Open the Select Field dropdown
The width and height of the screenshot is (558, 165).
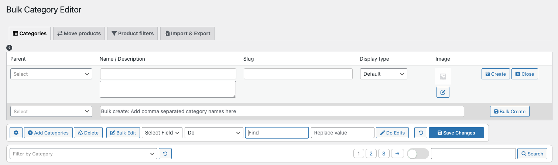[162, 133]
